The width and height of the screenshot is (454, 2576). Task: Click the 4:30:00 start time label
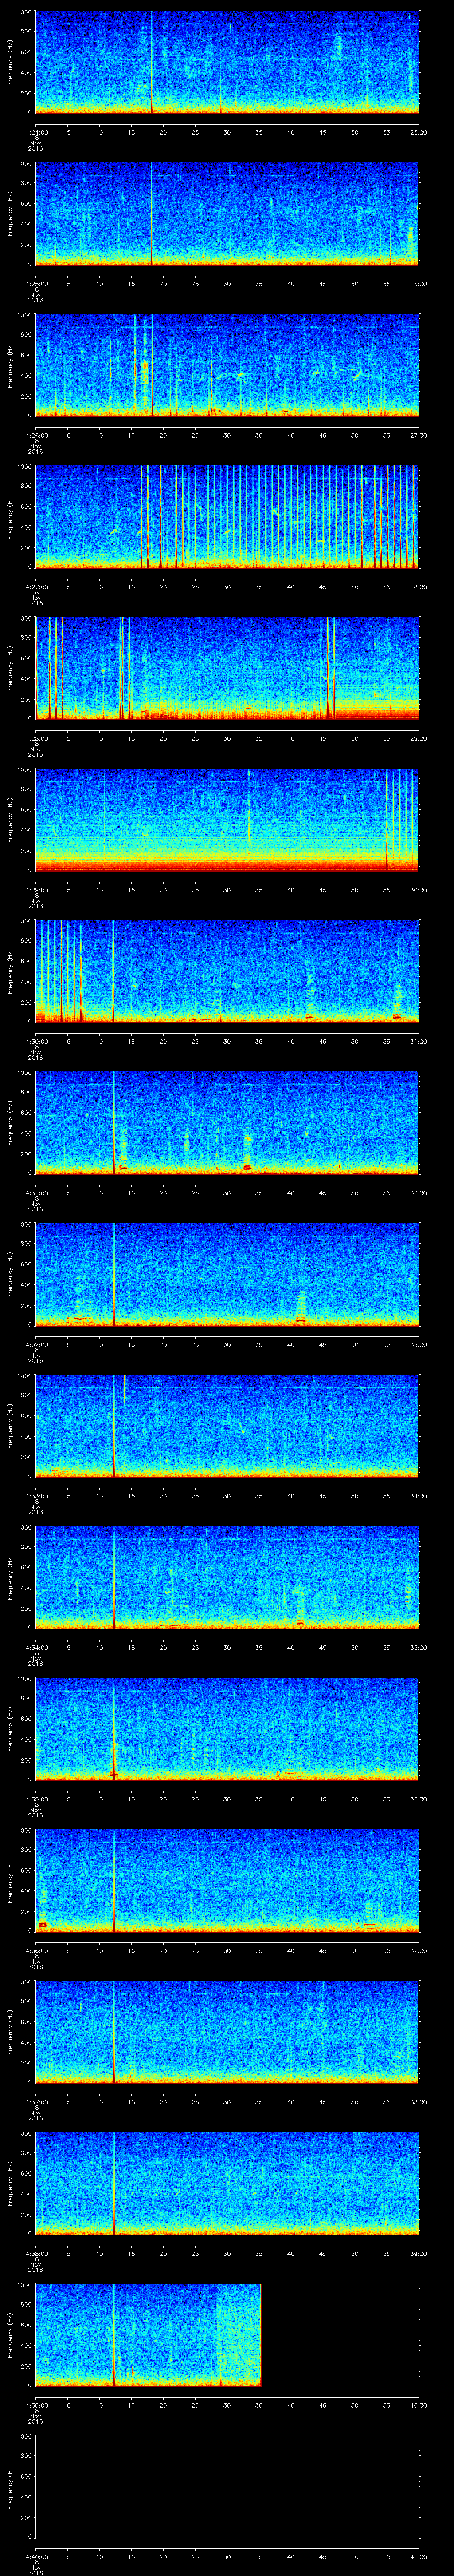[x=36, y=1041]
